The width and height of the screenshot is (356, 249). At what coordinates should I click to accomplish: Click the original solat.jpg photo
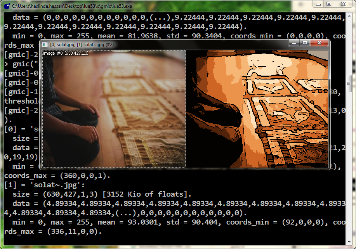114,109
